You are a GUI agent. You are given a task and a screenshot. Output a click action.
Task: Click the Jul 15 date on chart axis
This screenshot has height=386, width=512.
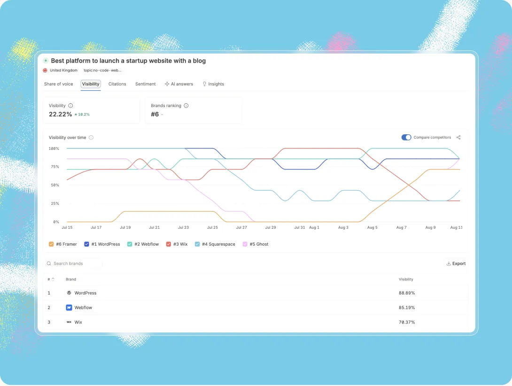tap(67, 227)
